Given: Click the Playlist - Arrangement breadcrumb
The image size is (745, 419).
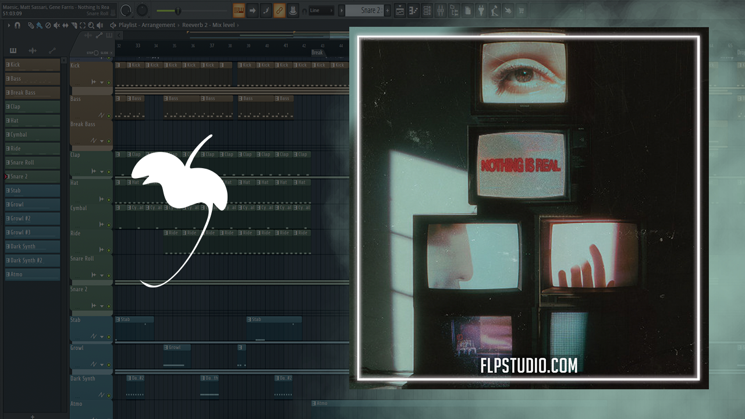Looking at the screenshot, I should point(147,26).
